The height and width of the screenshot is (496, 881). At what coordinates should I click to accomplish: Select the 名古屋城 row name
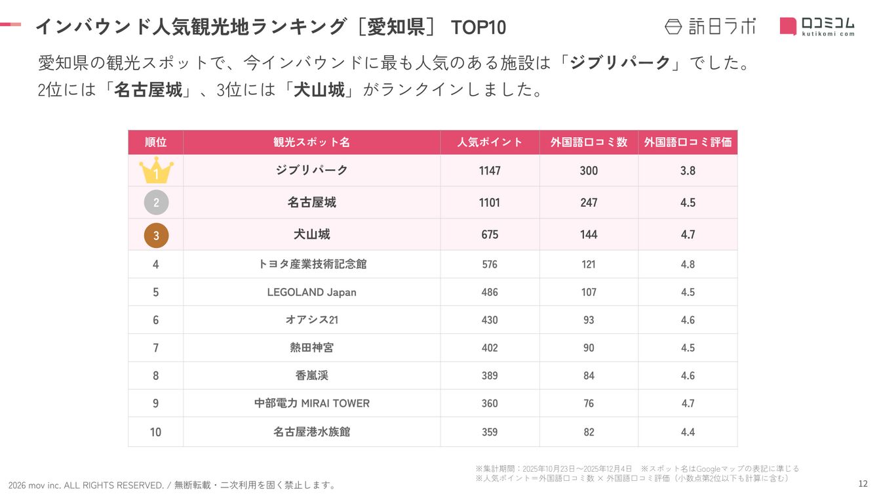(x=312, y=203)
